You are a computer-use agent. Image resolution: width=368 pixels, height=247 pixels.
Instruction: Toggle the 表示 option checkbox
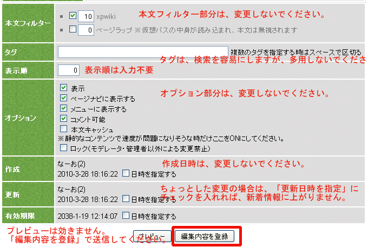coord(64,88)
